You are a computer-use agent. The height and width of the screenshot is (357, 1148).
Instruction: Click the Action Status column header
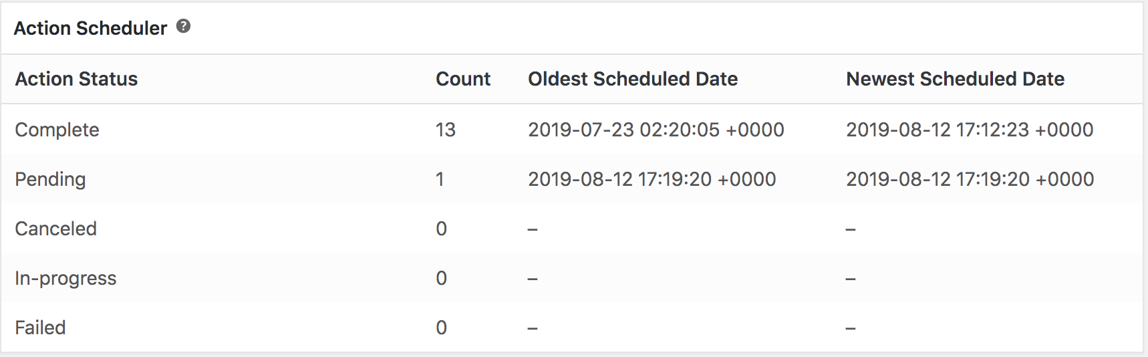tap(76, 79)
